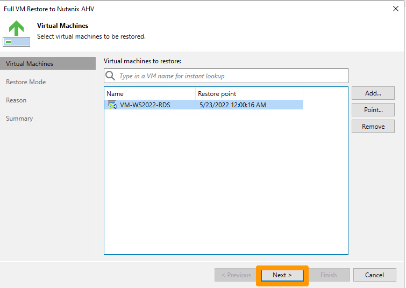
Task: Click the disabled Previous button
Action: coord(236,275)
